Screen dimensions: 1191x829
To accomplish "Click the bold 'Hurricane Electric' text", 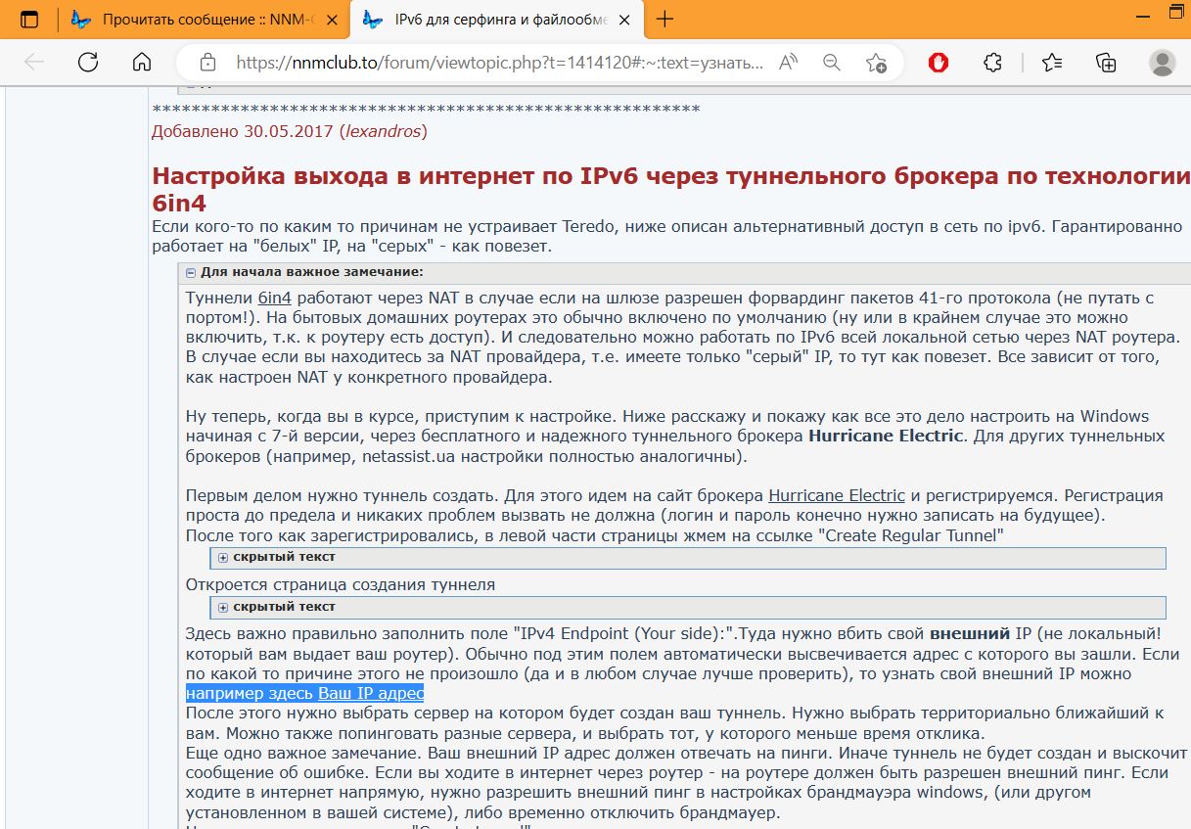I will (x=886, y=436).
